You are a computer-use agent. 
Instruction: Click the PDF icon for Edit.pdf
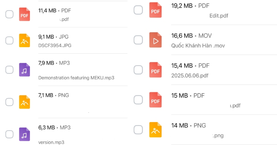pyautogui.click(x=155, y=10)
